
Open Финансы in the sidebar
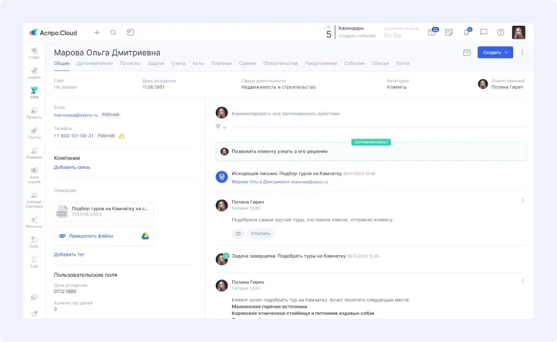coord(34,222)
